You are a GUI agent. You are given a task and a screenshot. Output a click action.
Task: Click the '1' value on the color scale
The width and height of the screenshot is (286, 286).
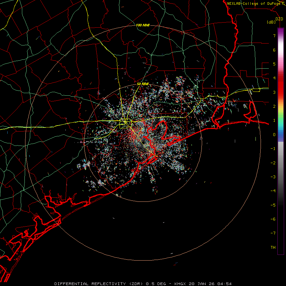274,120
